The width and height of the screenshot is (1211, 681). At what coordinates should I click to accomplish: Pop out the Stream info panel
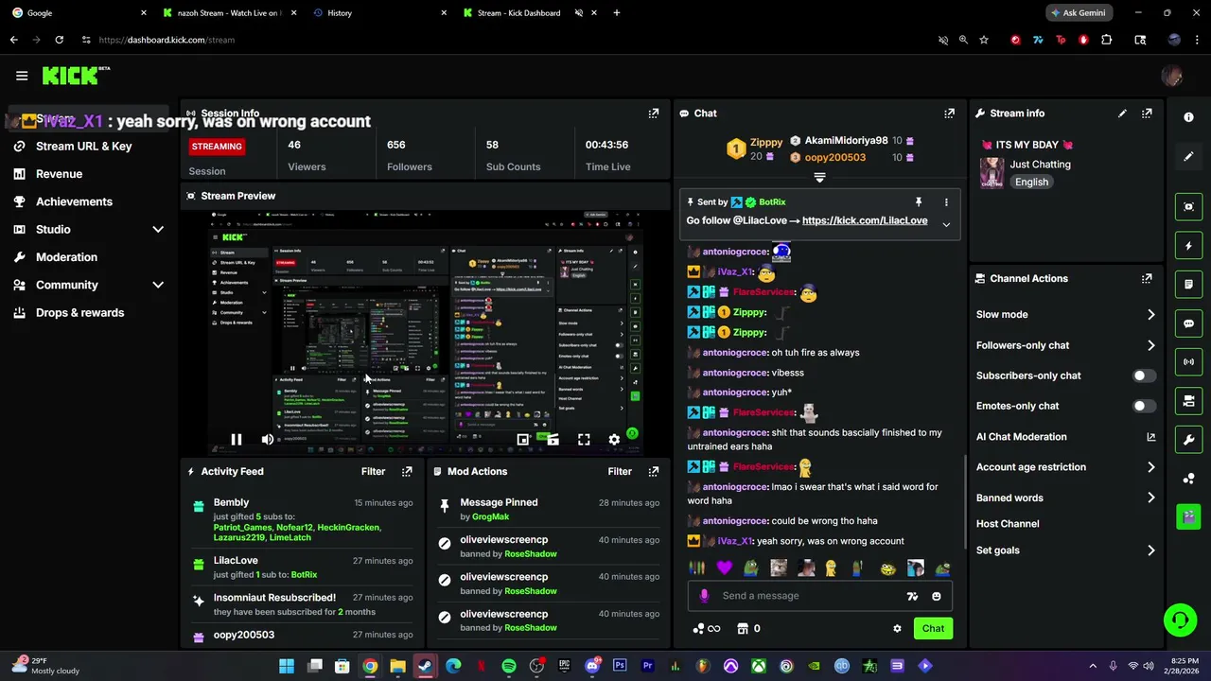pos(1147,113)
